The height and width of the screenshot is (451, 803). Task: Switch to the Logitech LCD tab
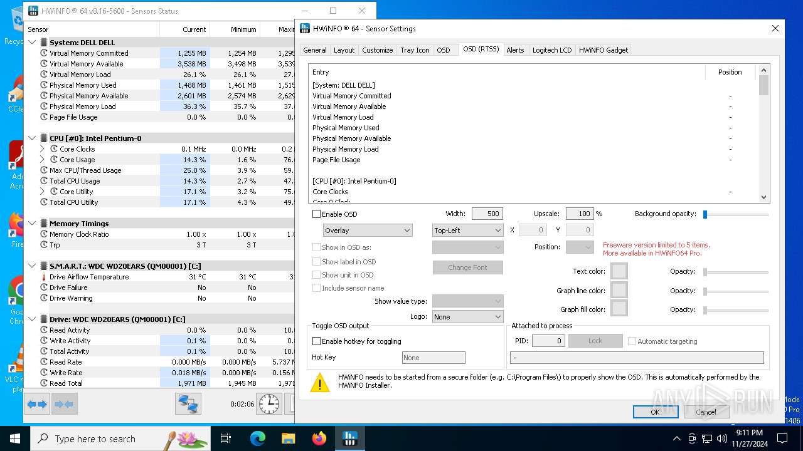552,50
